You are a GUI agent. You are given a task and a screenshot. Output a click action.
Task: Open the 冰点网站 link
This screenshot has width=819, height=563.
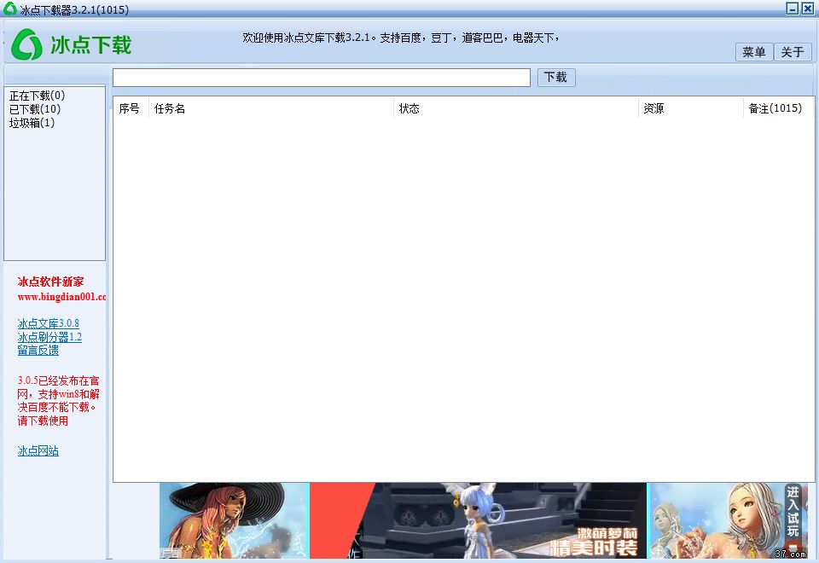coord(38,450)
